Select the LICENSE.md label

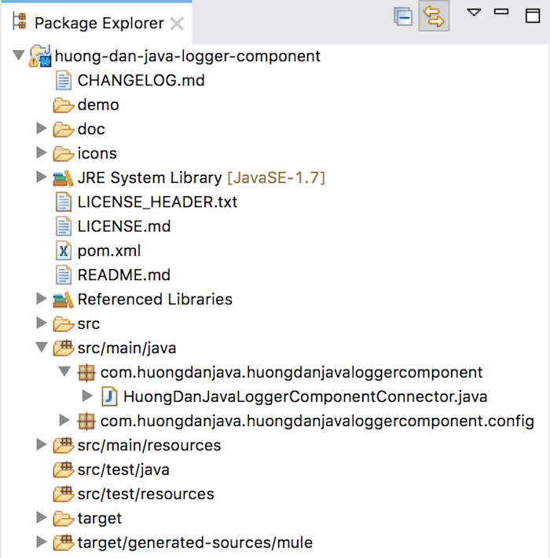point(124,226)
